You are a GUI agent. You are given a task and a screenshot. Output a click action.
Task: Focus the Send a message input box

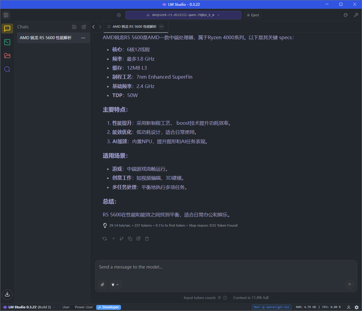point(226,267)
